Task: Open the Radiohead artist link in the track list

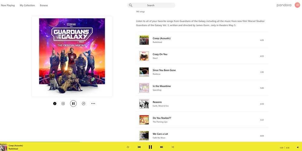Action: [x=157, y=42]
